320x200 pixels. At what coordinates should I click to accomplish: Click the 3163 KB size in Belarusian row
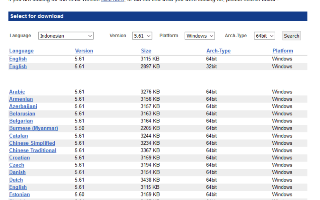(150, 114)
